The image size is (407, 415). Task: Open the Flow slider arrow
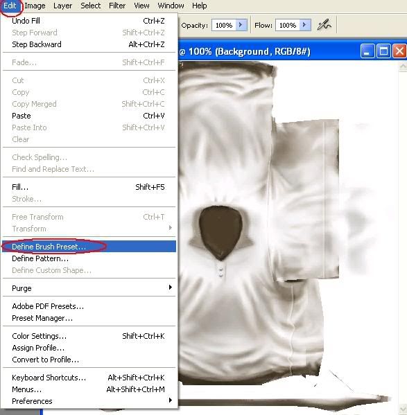tap(305, 25)
